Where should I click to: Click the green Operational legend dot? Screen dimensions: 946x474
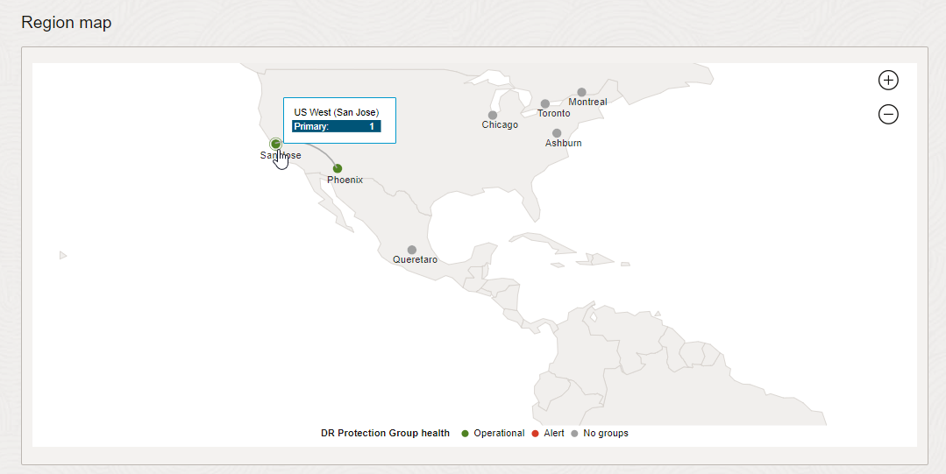pyautogui.click(x=466, y=434)
